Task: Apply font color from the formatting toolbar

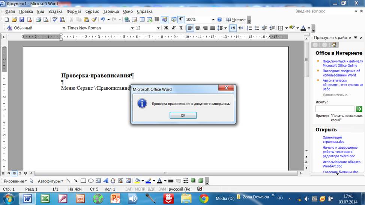Action: click(303, 28)
